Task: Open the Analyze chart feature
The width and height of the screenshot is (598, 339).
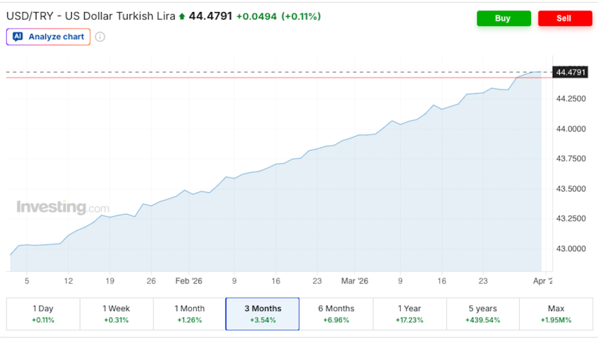Action: (x=49, y=37)
